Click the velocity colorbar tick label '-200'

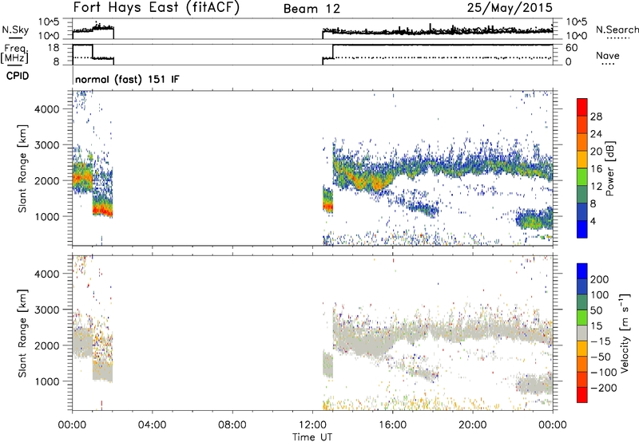tap(604, 388)
